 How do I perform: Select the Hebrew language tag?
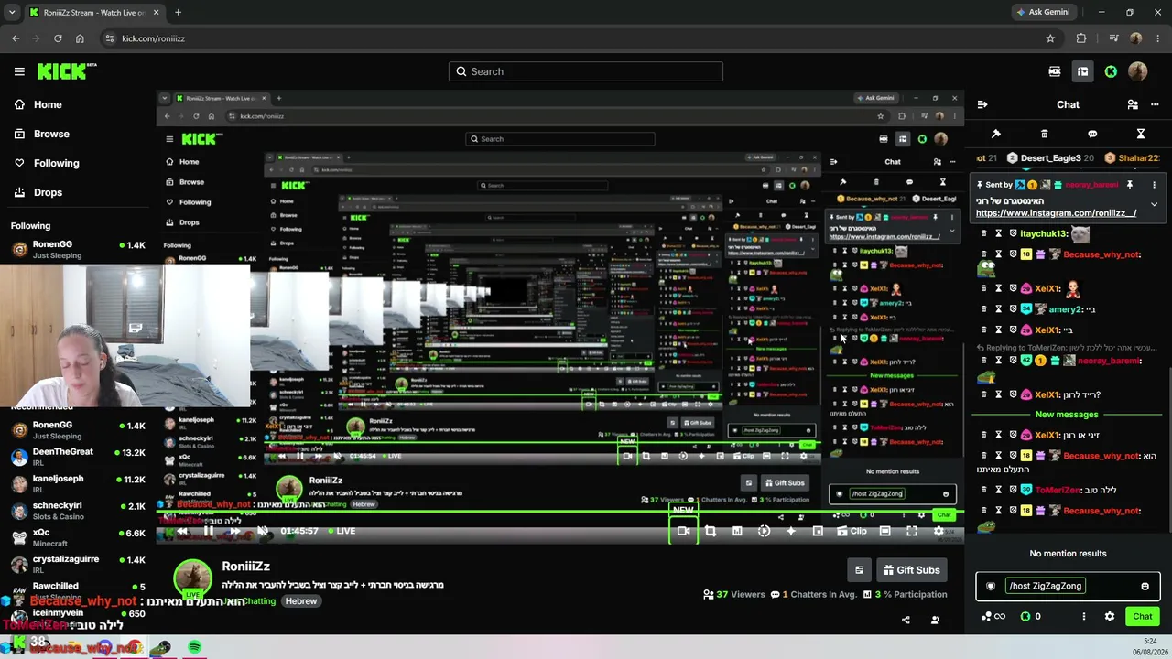[x=301, y=601]
